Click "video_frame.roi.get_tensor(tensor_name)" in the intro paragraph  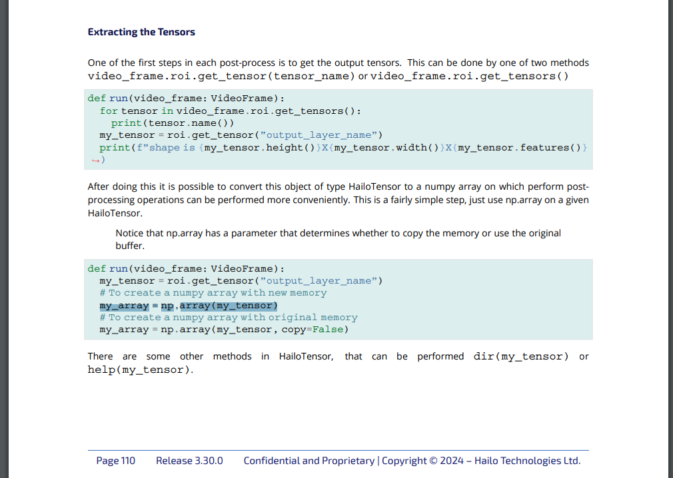click(221, 76)
